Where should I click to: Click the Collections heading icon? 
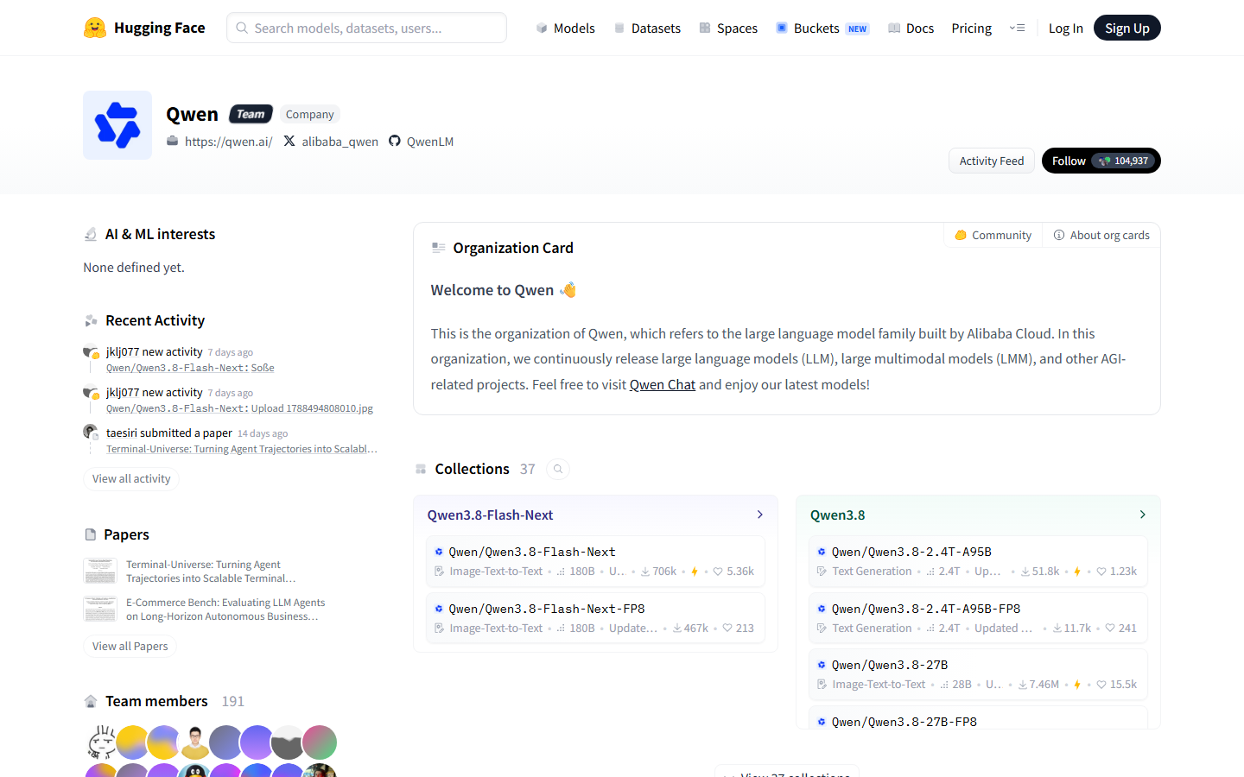[421, 469]
